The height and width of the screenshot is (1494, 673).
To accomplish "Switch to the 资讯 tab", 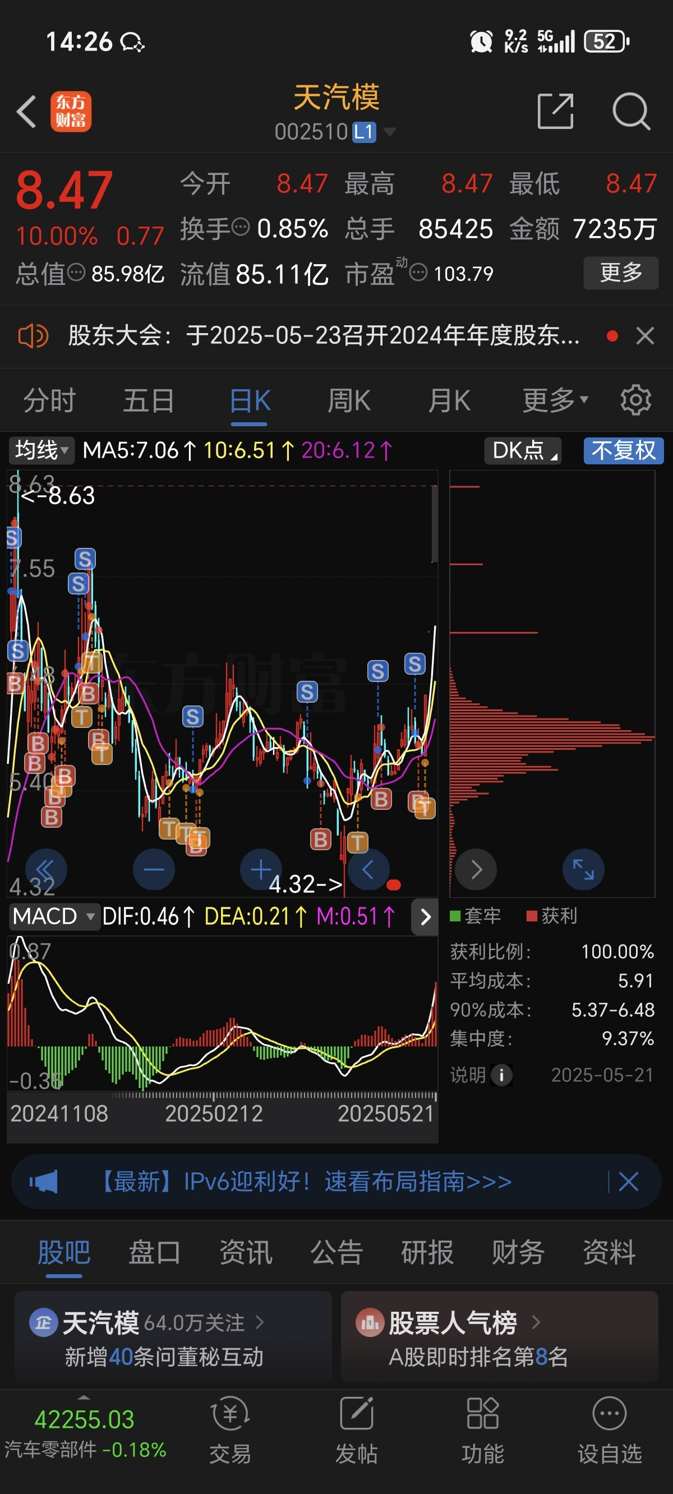I will point(246,1252).
